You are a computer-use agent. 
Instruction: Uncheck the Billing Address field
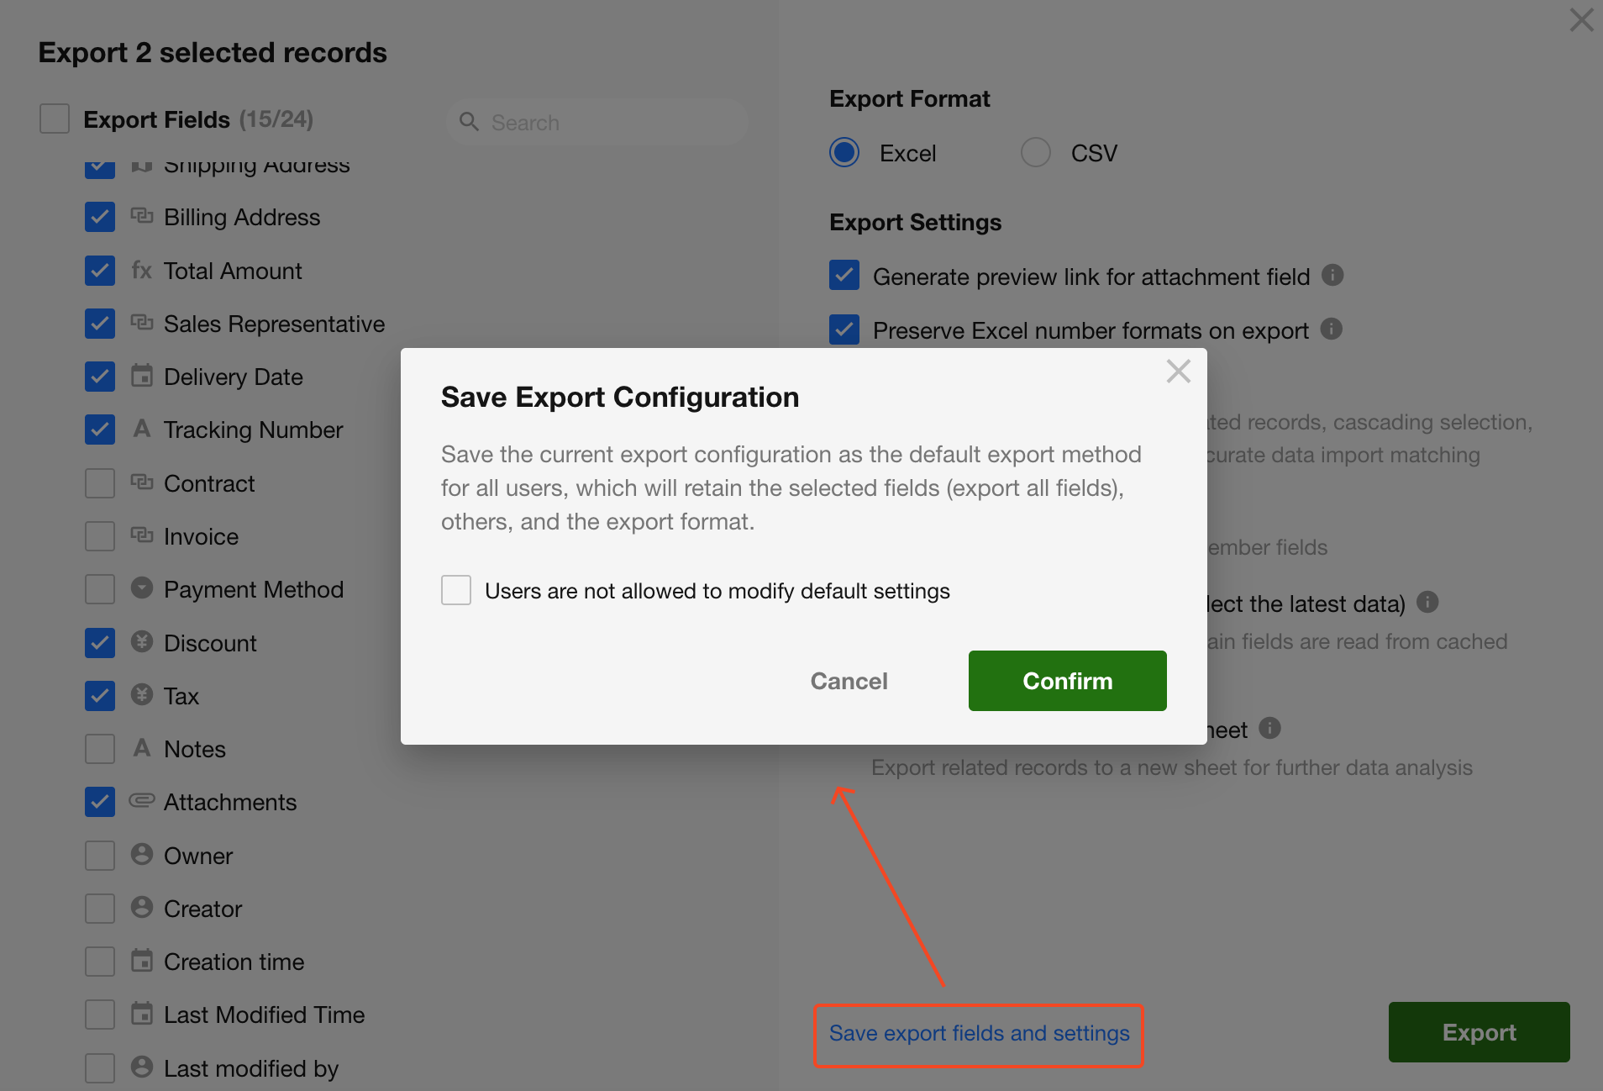coord(100,217)
